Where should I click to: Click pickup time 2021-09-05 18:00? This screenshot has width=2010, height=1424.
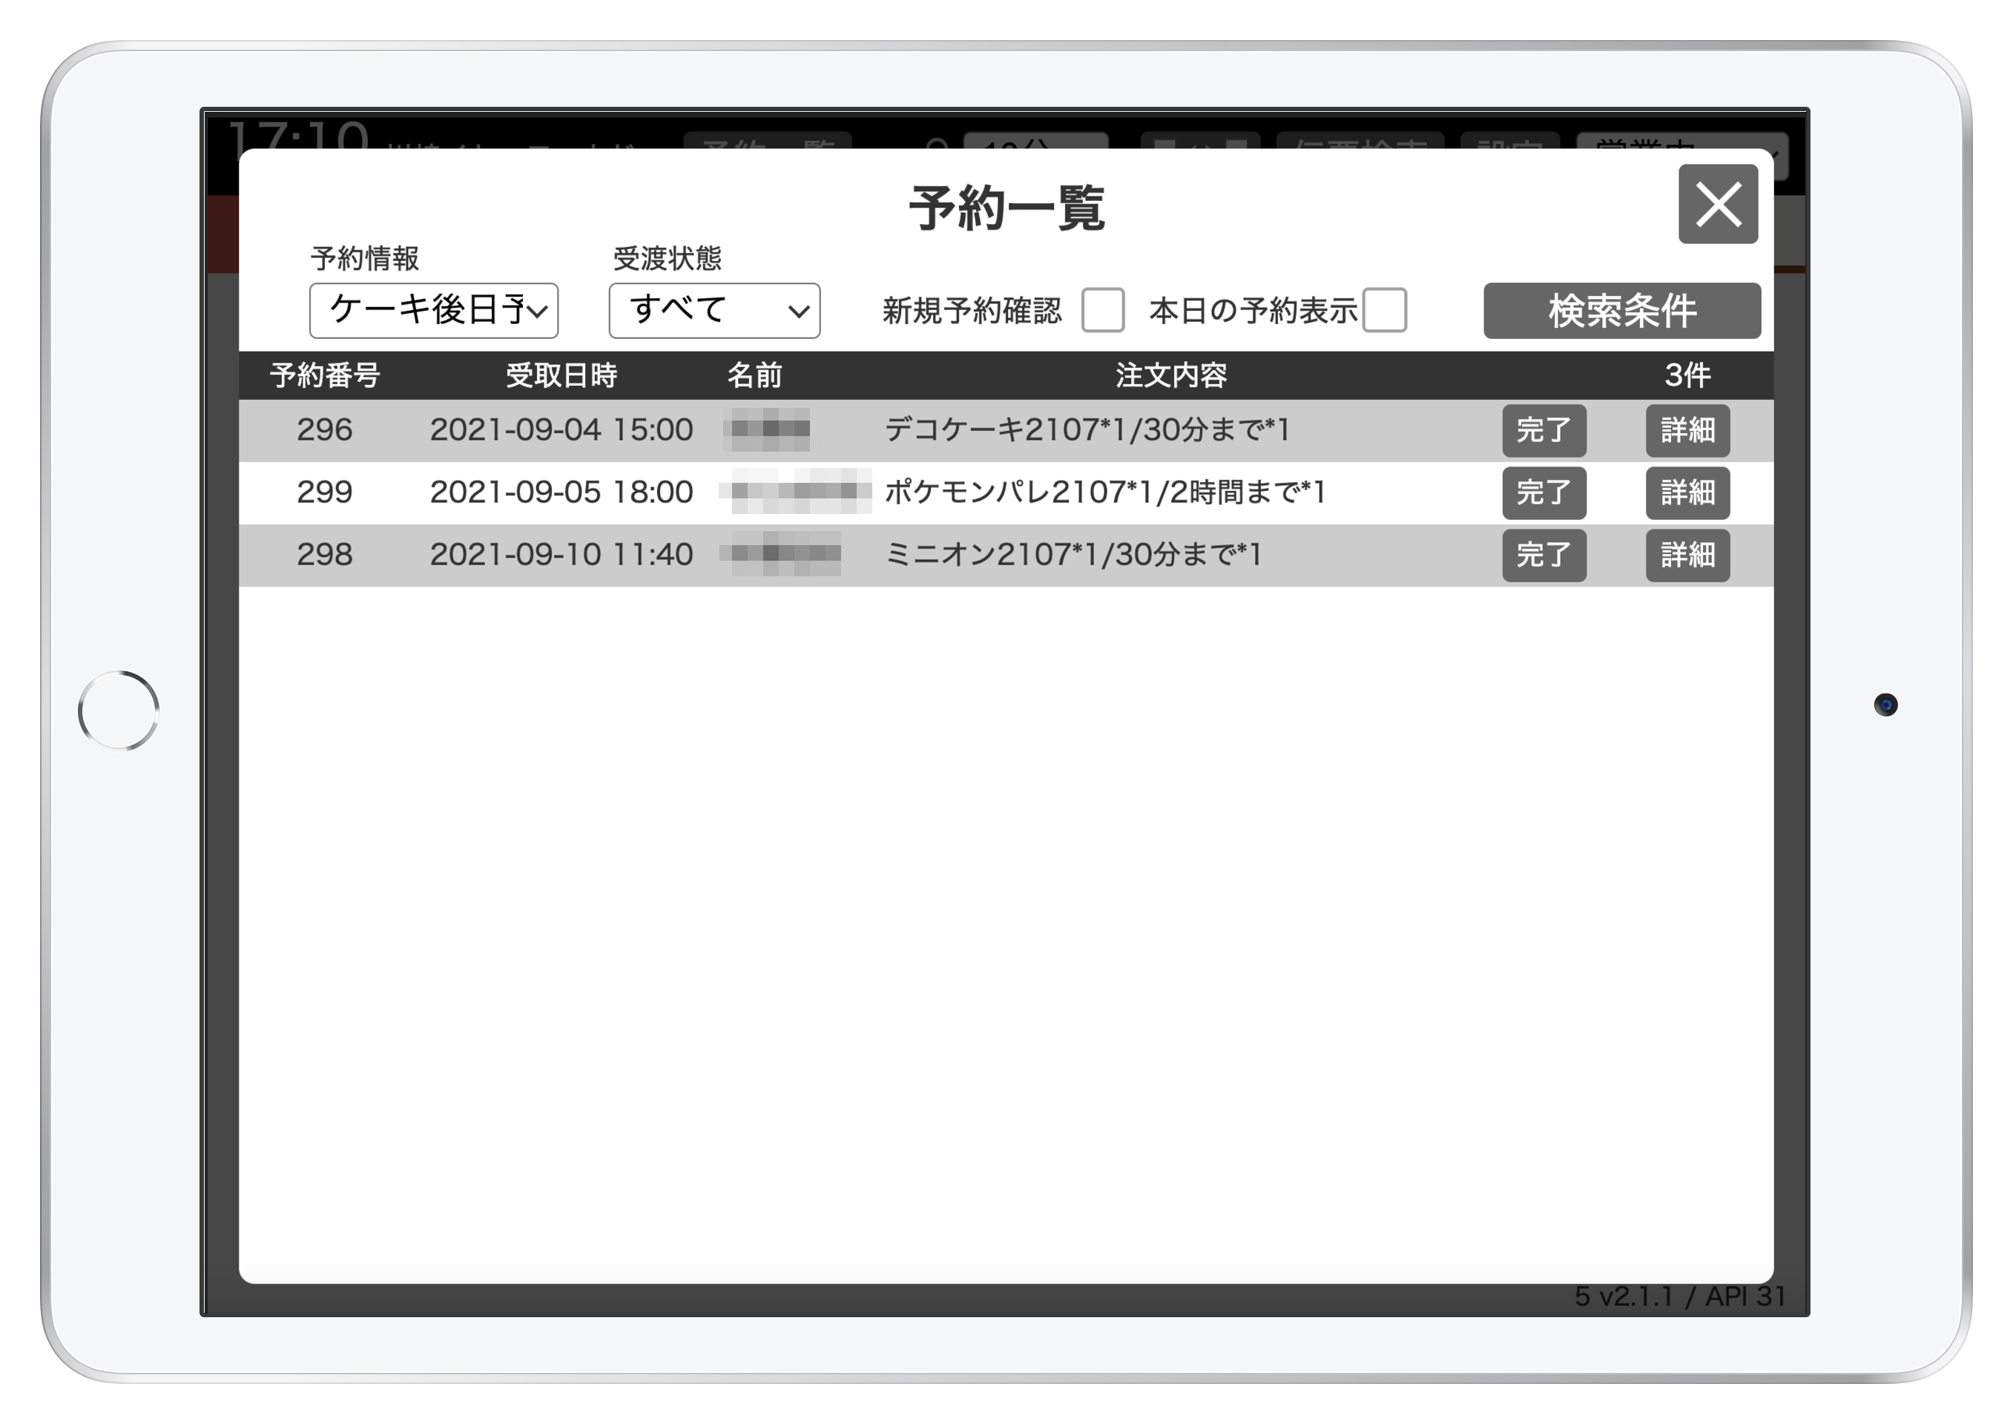(561, 492)
